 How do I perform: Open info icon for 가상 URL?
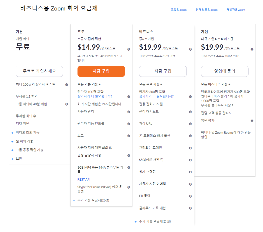click(190, 124)
